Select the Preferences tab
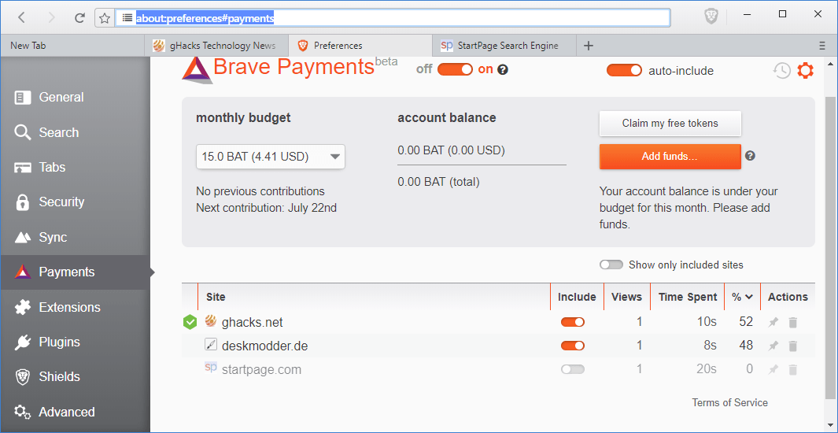This screenshot has width=838, height=433. click(360, 46)
